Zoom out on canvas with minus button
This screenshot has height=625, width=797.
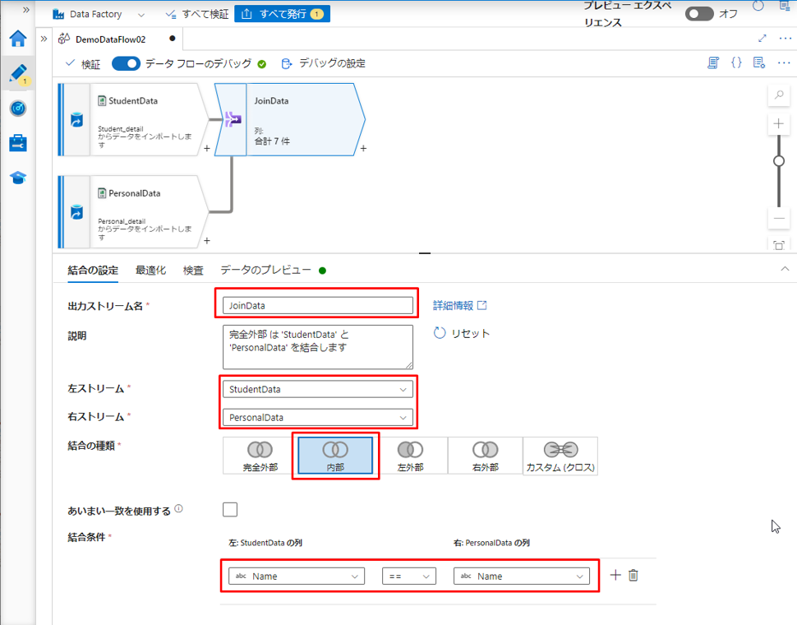pos(779,219)
